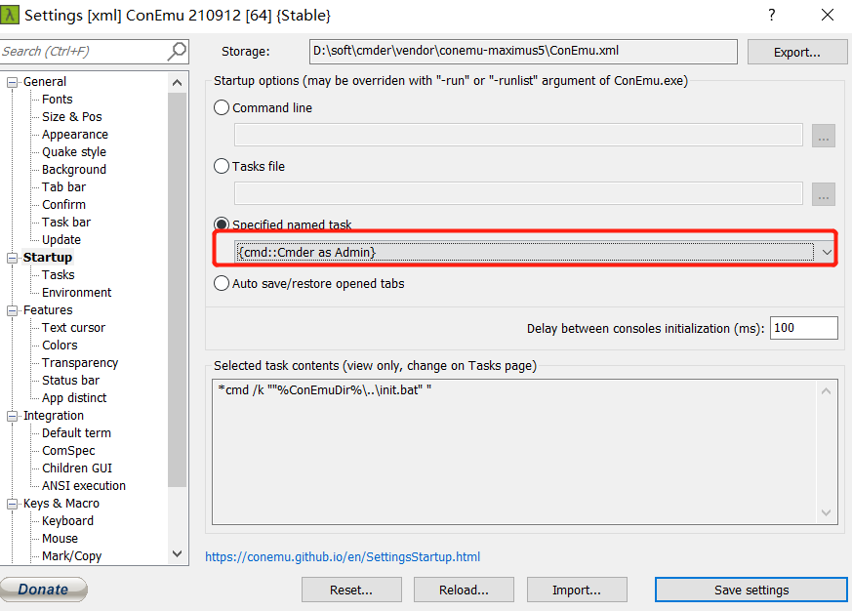Screen dimensions: 852x611
Task: Click the Tasks file path field
Action: click(x=518, y=193)
